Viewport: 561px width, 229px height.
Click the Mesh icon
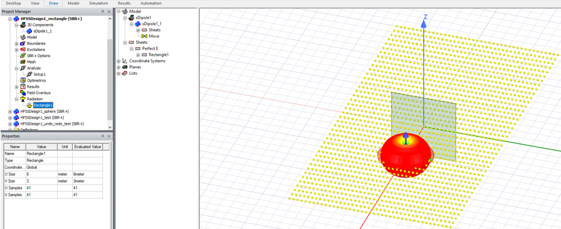pyautogui.click(x=23, y=62)
